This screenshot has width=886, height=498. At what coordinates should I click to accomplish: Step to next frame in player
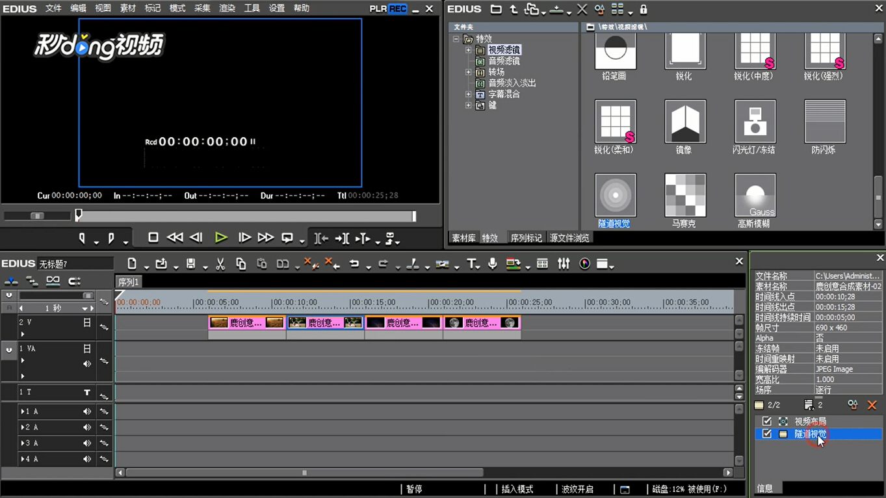click(x=244, y=238)
